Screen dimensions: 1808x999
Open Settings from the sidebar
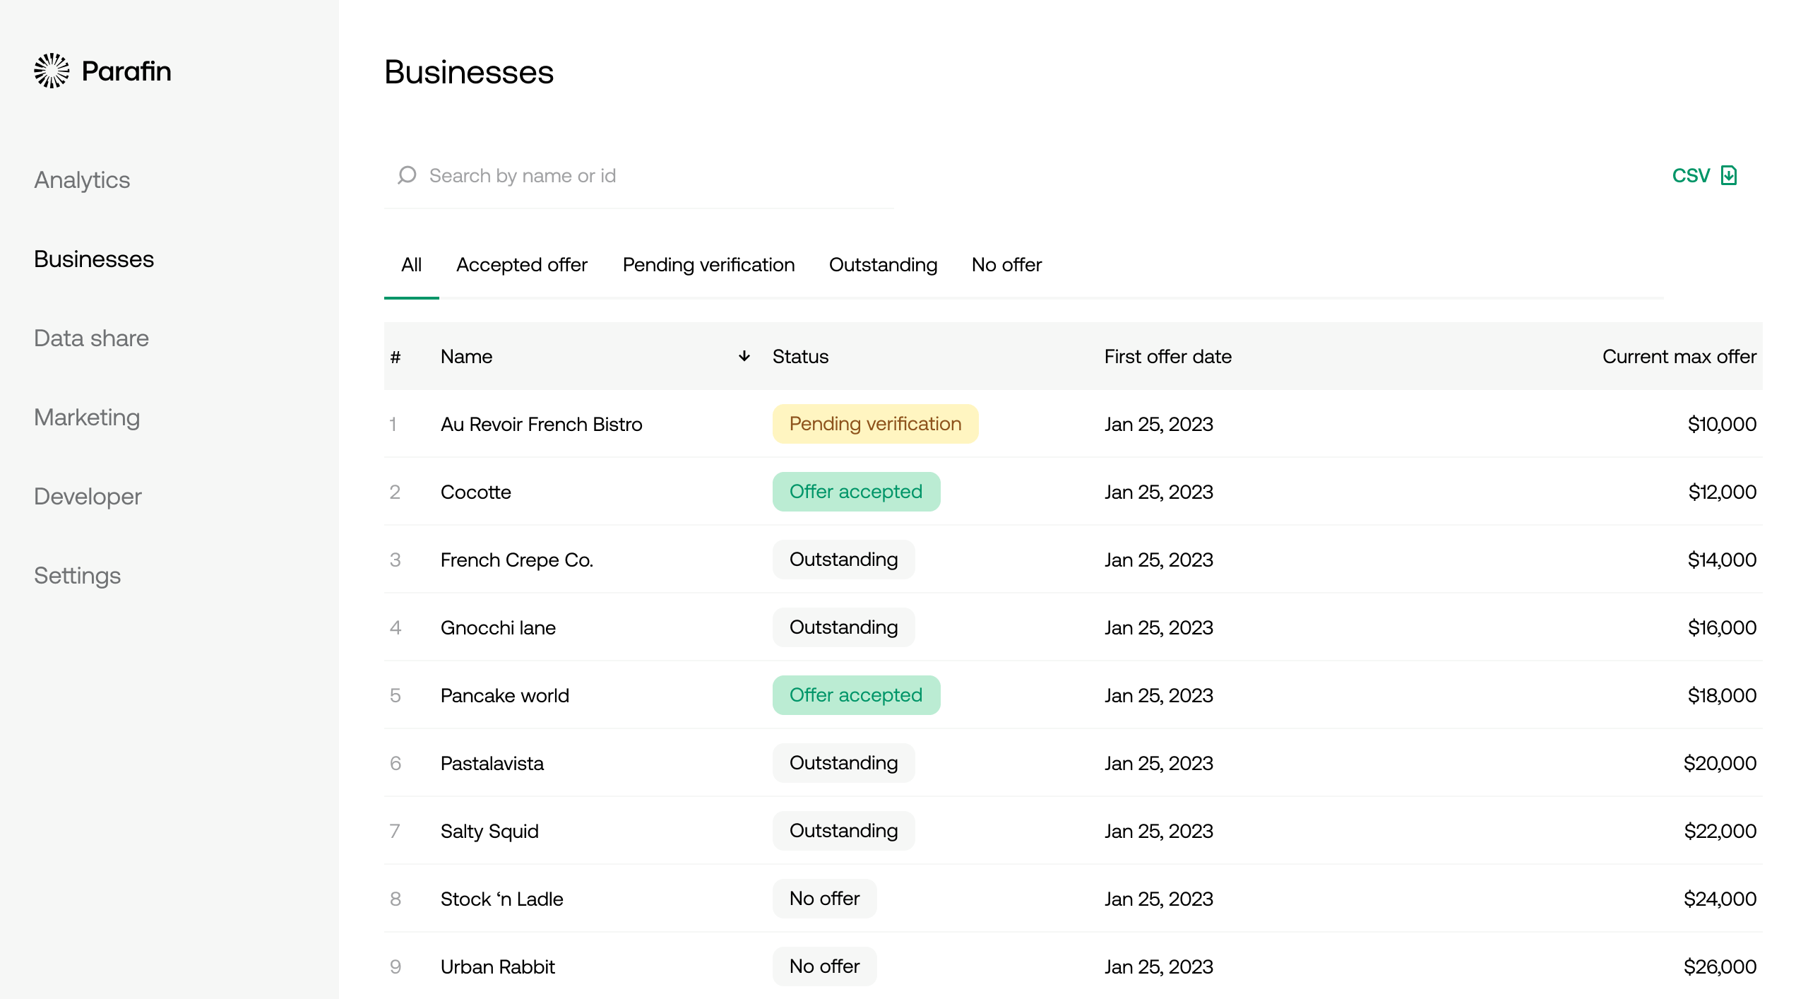77,576
